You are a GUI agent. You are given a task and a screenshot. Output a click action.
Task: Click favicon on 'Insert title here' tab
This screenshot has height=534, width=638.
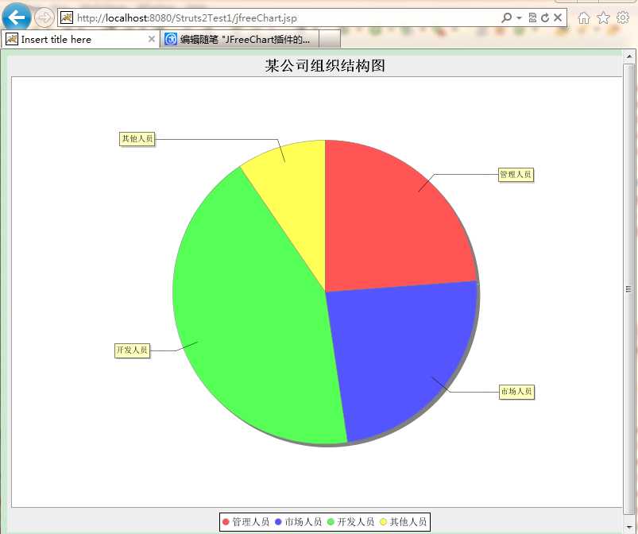pos(12,39)
